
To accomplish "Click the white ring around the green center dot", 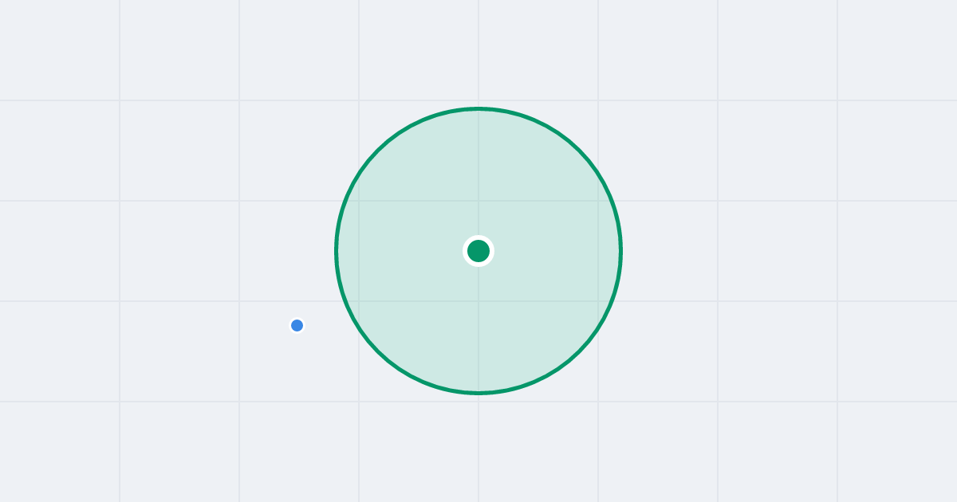I will 478,237.
